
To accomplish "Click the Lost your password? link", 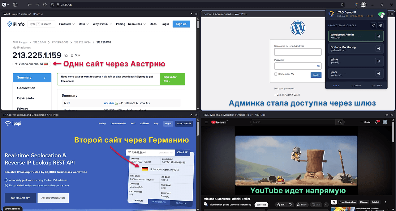I will point(284,89).
